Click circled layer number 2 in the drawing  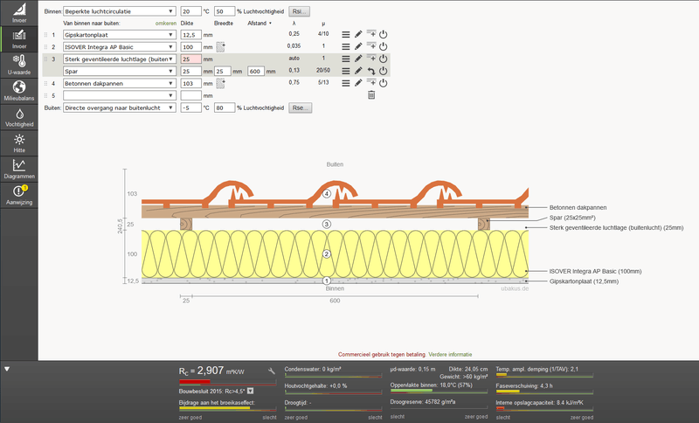pos(327,254)
